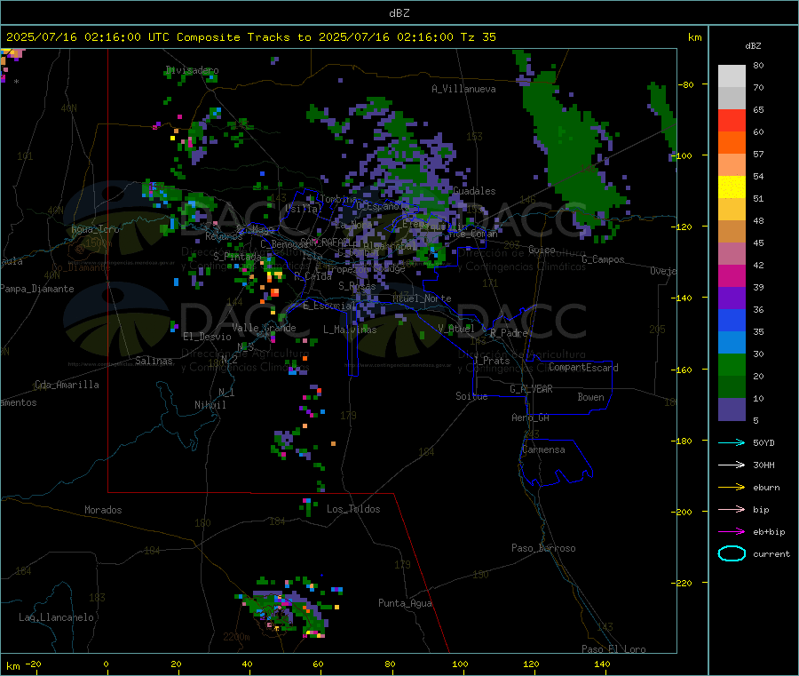Click the E_Escorial map label
Screen dimensions: 799x676
pos(328,306)
